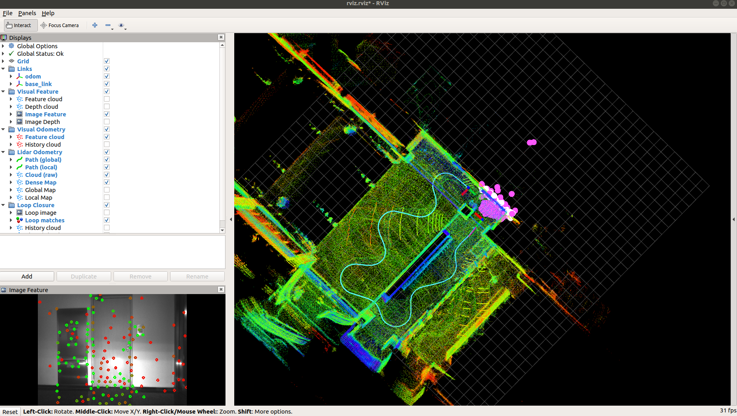The image size is (737, 416).
Task: Click red point cloud icon of Visual Odometry History cloud
Action: point(20,144)
